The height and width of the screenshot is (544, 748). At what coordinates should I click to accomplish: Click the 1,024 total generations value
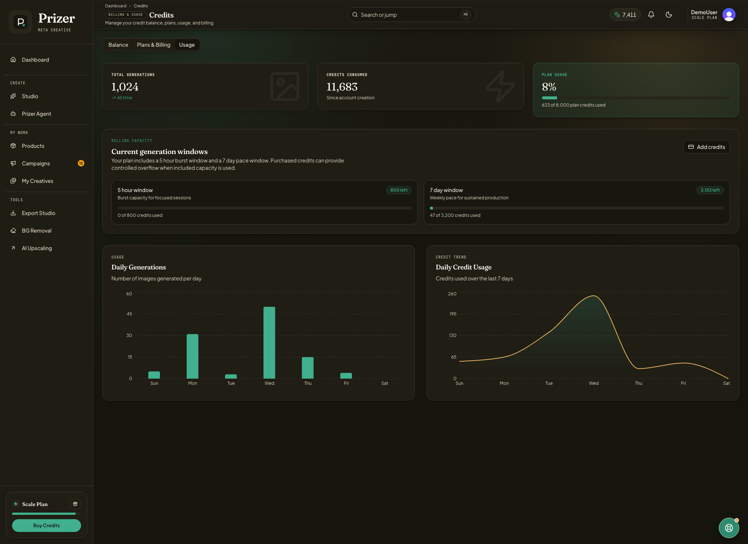(125, 87)
